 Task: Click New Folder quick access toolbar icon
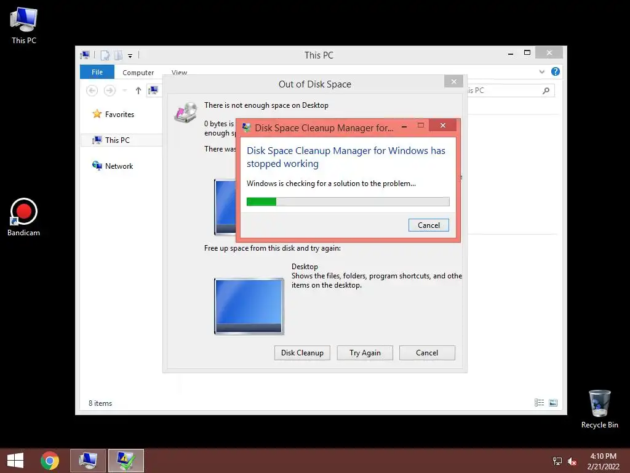click(118, 55)
